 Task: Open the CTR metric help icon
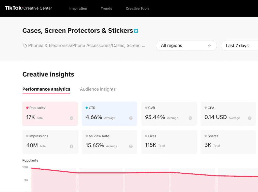click(131, 118)
